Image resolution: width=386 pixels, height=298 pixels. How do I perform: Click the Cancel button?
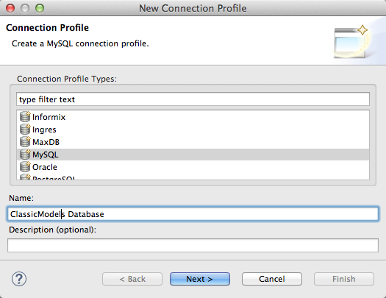[272, 279]
